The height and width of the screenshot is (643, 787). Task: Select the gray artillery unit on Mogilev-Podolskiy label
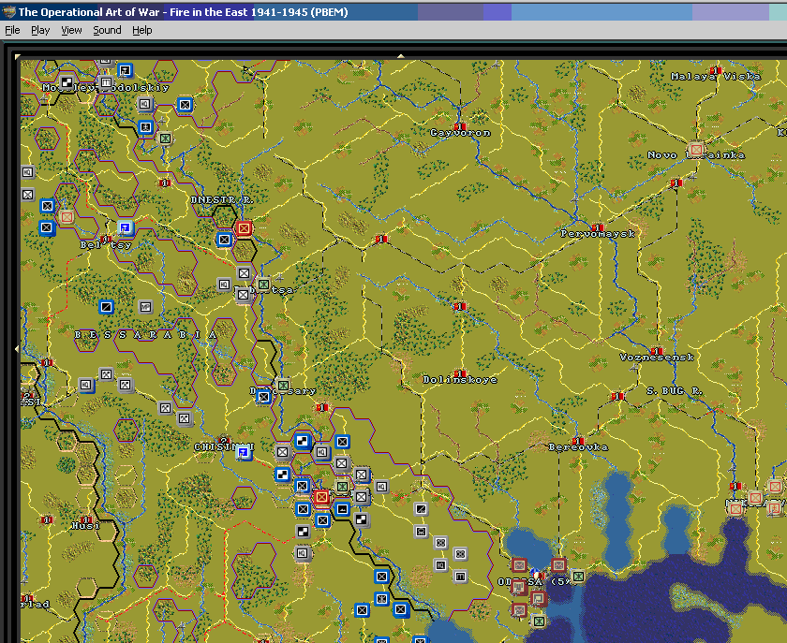click(106, 81)
